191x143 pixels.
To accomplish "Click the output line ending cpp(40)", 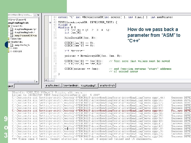I will pyautogui.click(x=101, y=121).
